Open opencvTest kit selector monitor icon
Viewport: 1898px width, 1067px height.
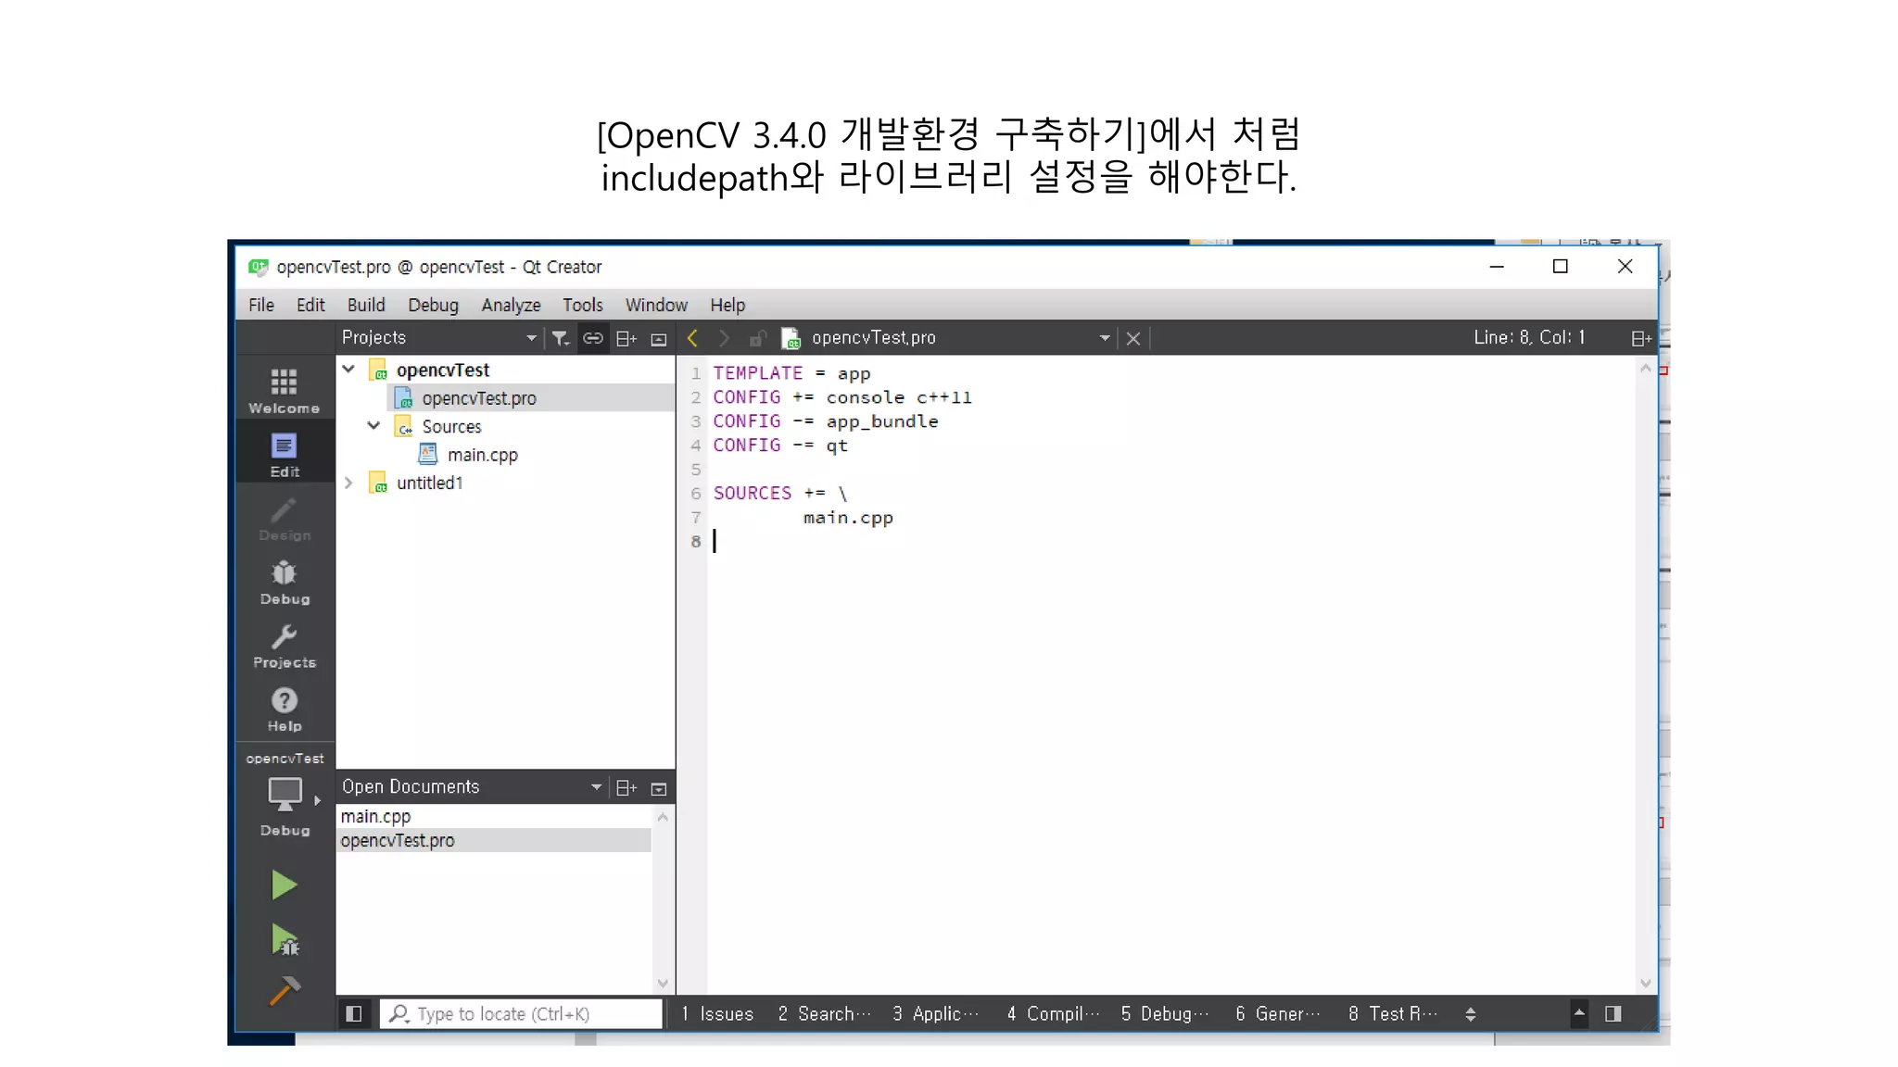[285, 794]
